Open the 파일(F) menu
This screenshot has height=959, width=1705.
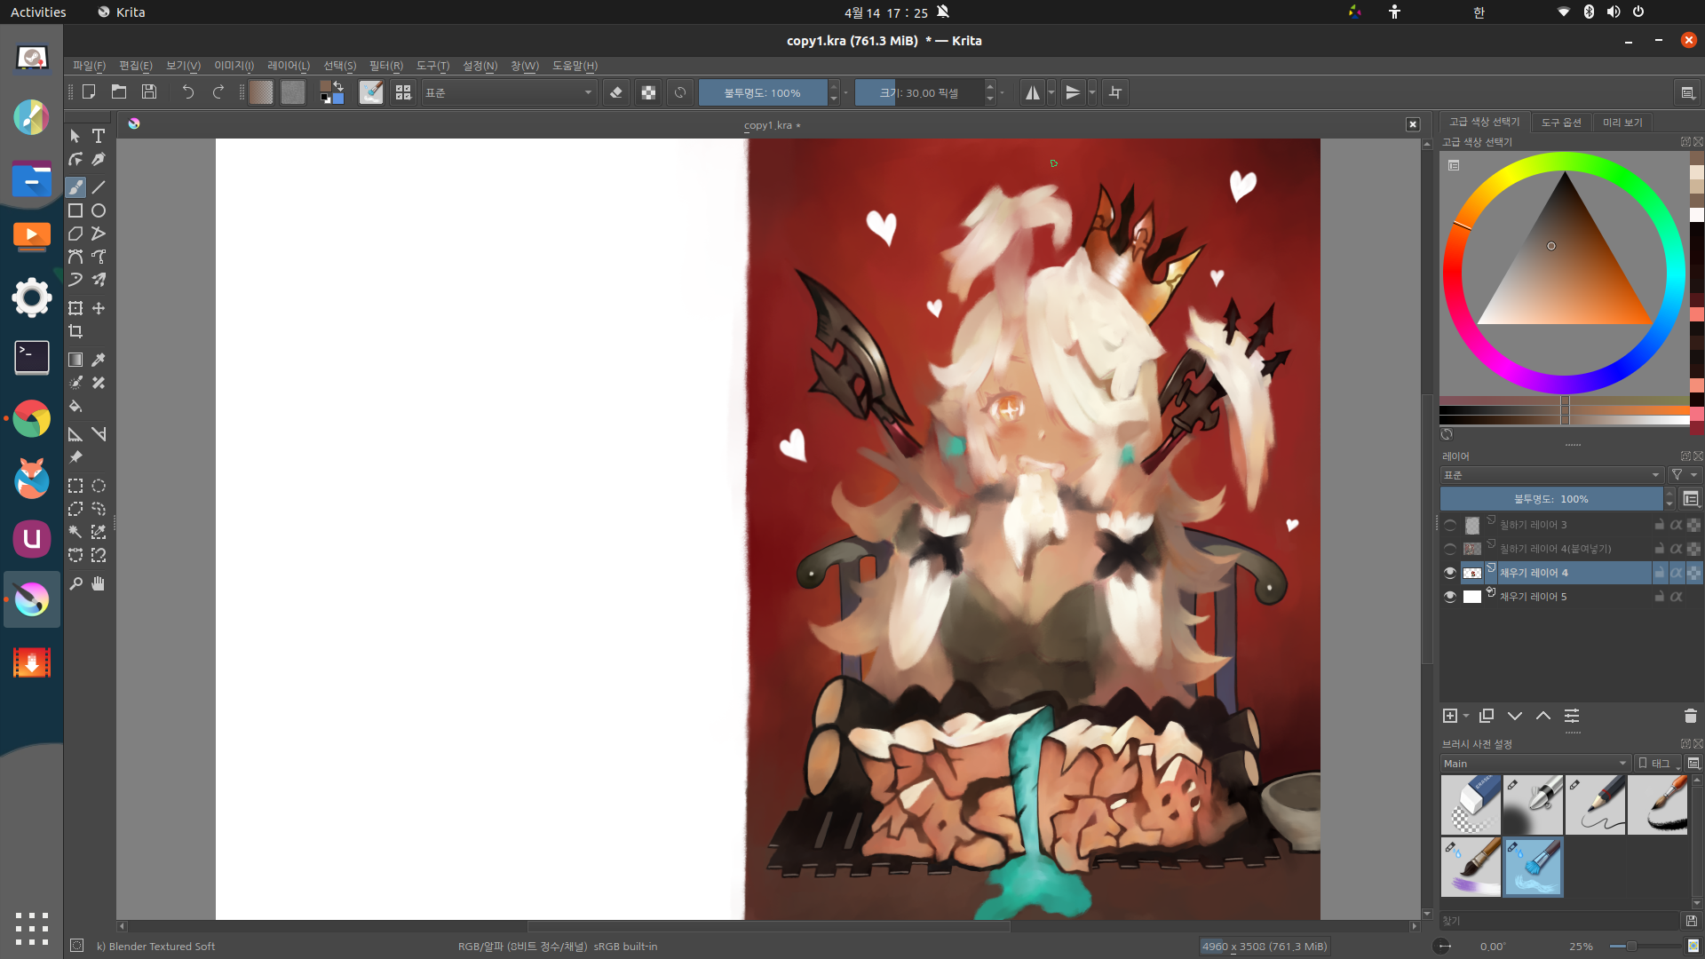tap(89, 66)
